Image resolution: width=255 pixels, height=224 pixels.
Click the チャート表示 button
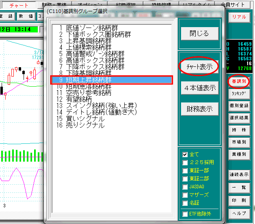199,67
